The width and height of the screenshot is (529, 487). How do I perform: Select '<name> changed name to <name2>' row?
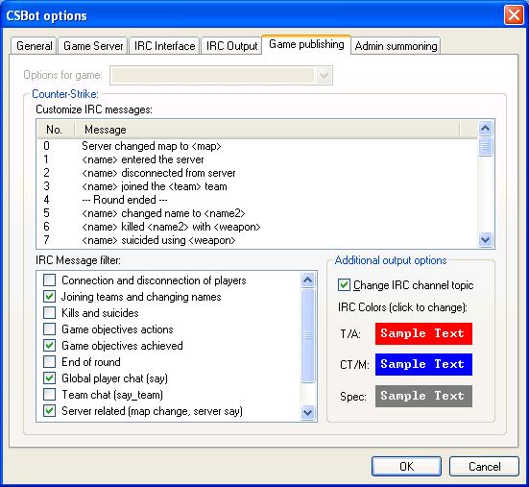257,213
